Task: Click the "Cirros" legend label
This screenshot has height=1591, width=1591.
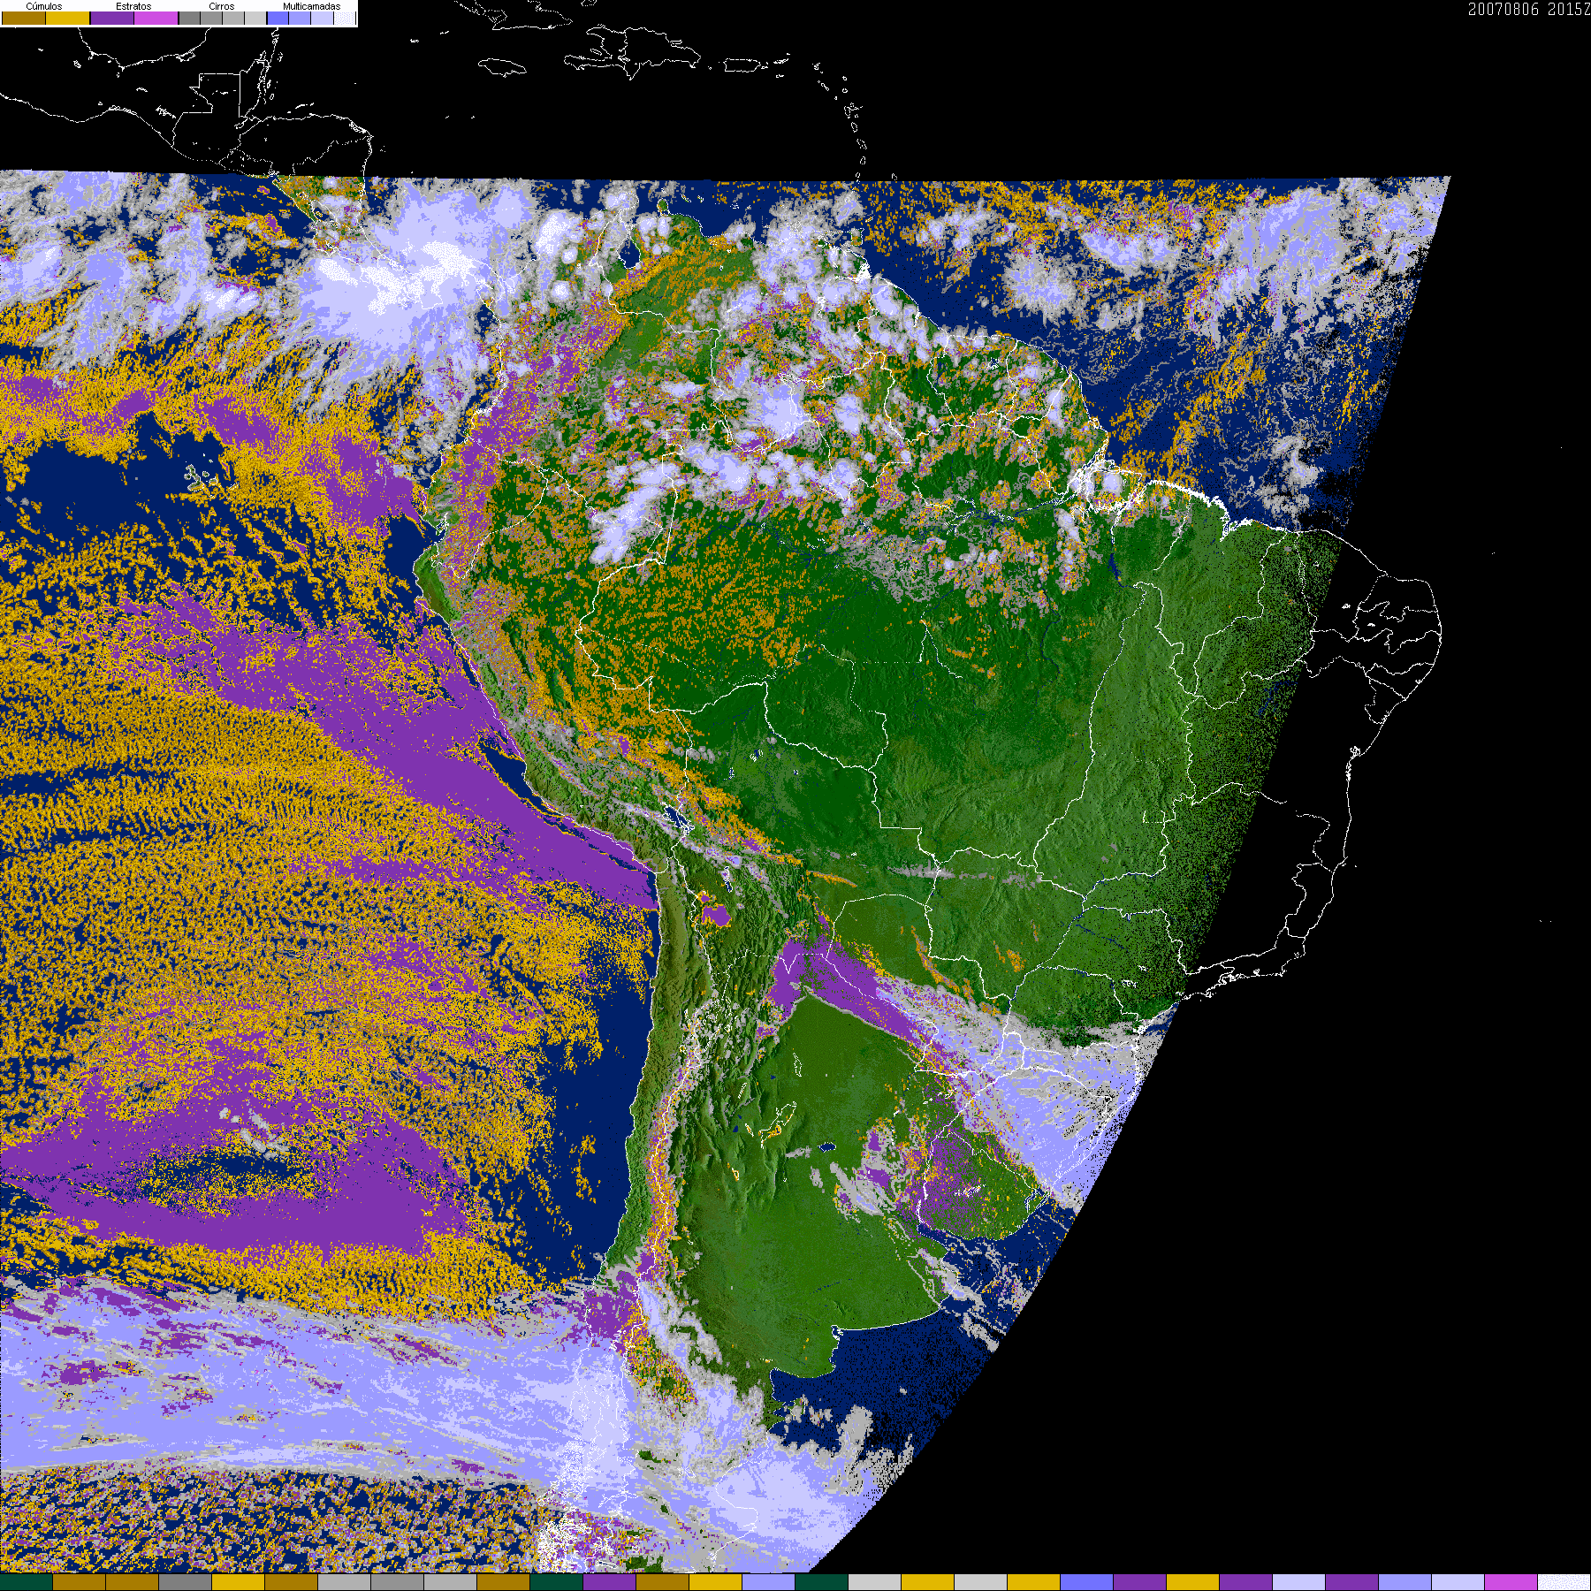Action: [221, 6]
